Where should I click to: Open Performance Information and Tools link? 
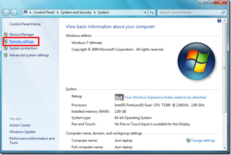(32, 140)
